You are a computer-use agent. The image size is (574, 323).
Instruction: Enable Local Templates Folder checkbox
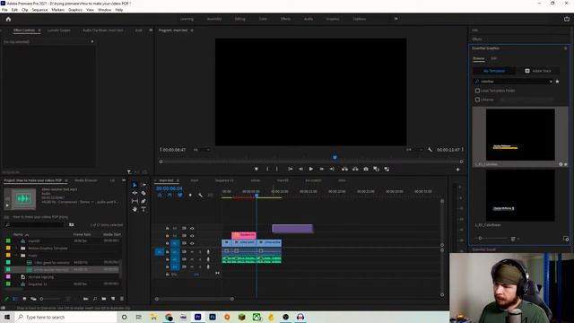coord(477,91)
